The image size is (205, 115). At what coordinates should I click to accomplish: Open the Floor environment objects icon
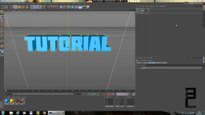pyautogui.click(x=80, y=7)
